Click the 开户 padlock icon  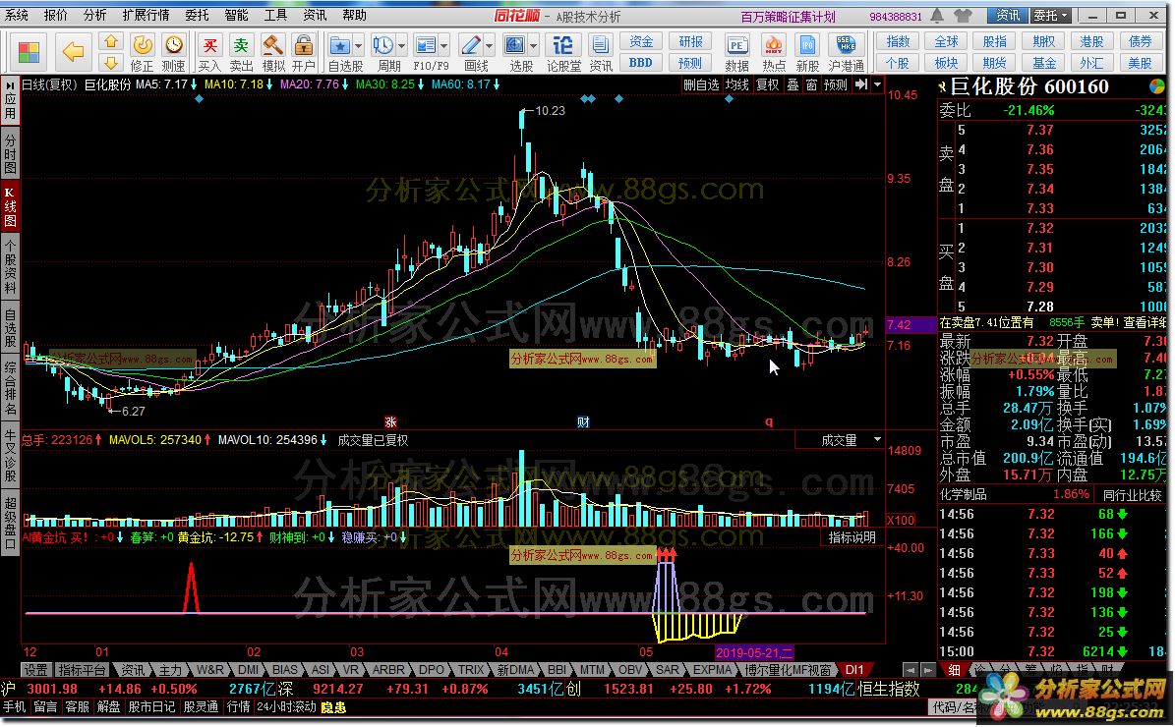tap(304, 45)
